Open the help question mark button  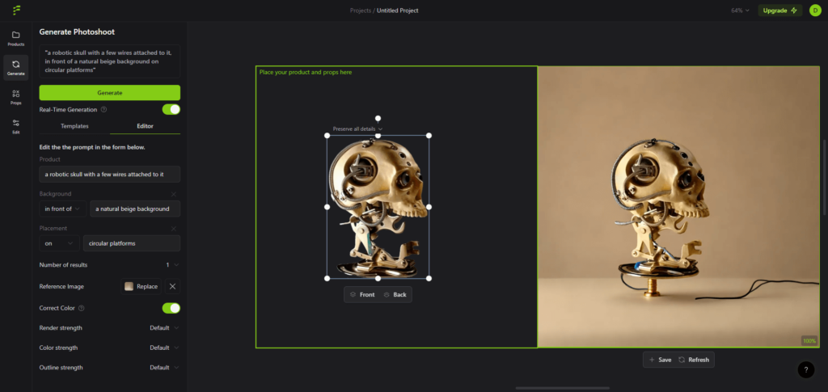(806, 370)
